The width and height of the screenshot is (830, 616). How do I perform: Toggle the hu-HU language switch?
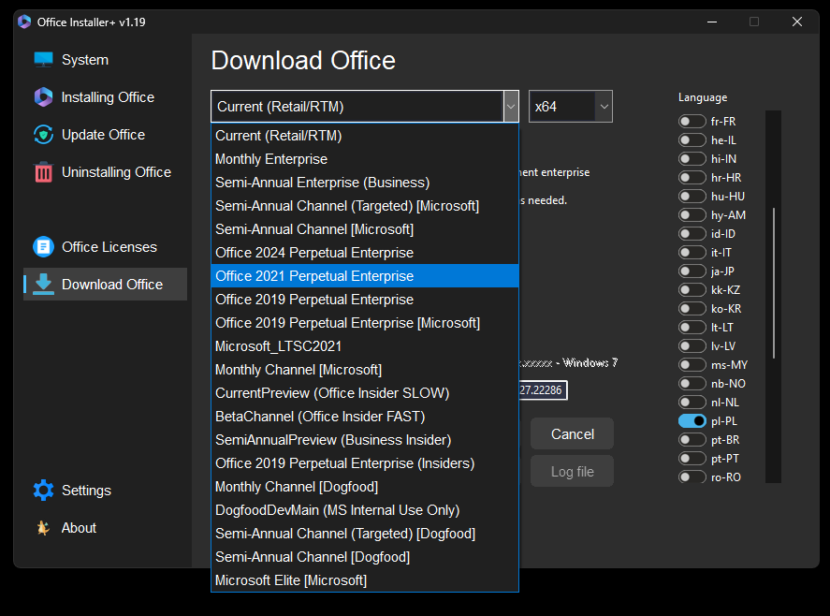click(x=692, y=196)
